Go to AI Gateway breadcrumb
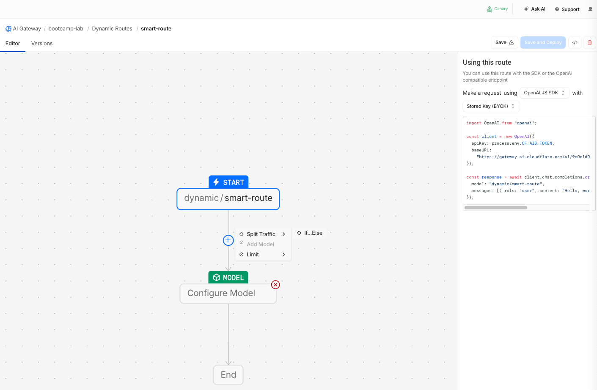This screenshot has height=390, width=597. (27, 29)
